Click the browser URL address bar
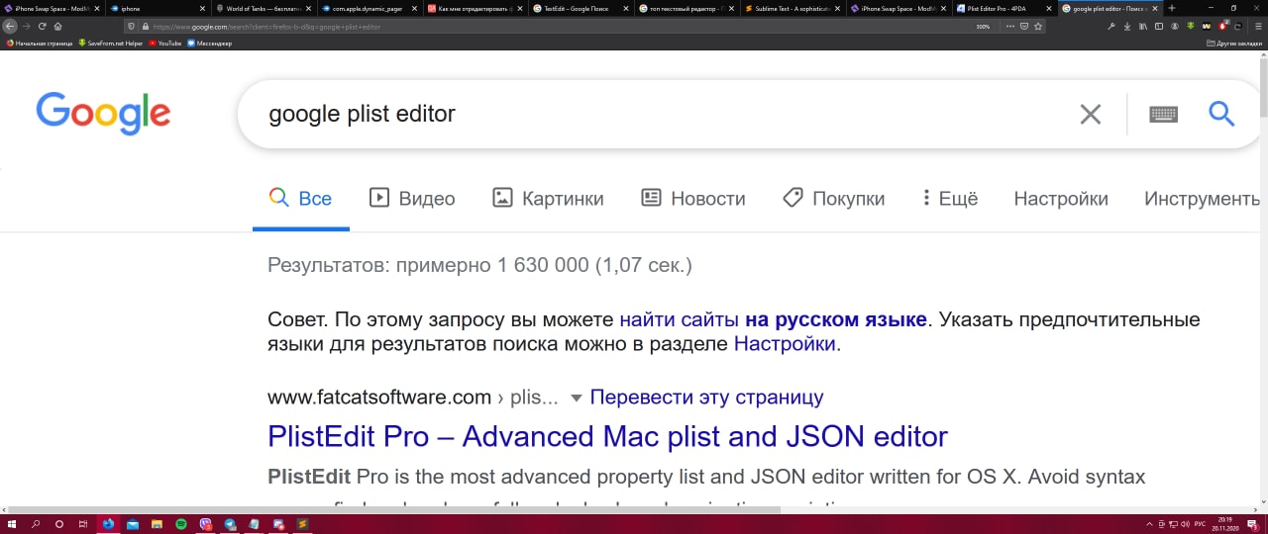Viewport: 1268px width, 534px height. pyautogui.click(x=555, y=26)
